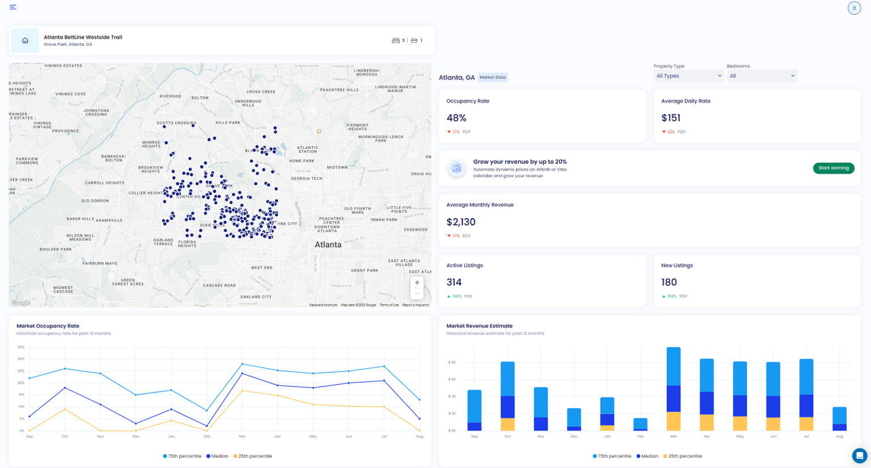Zoom out on the map

pos(417,293)
